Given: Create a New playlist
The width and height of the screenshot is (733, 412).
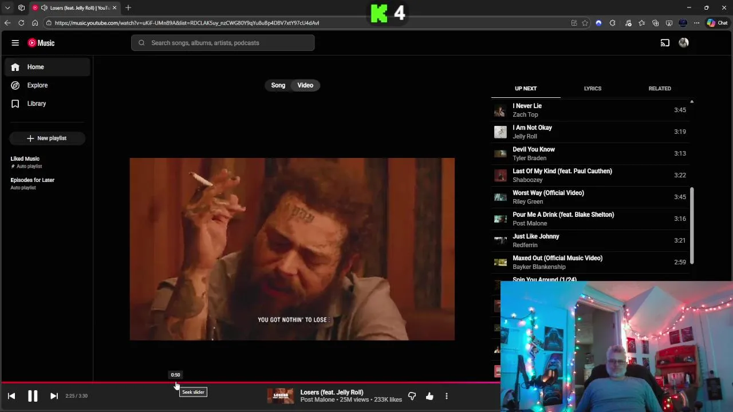Looking at the screenshot, I should [x=47, y=138].
